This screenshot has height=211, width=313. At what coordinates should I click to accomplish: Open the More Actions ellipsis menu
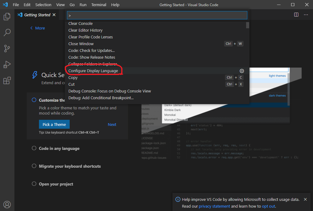click(306, 15)
